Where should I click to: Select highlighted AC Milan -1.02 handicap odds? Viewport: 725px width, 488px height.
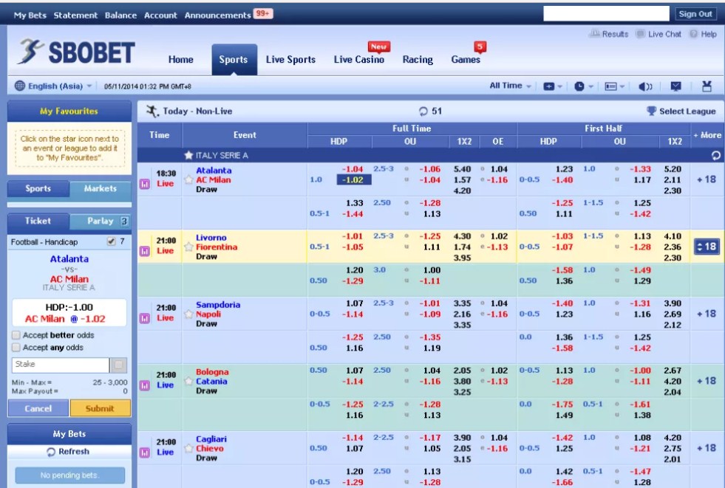pos(354,180)
